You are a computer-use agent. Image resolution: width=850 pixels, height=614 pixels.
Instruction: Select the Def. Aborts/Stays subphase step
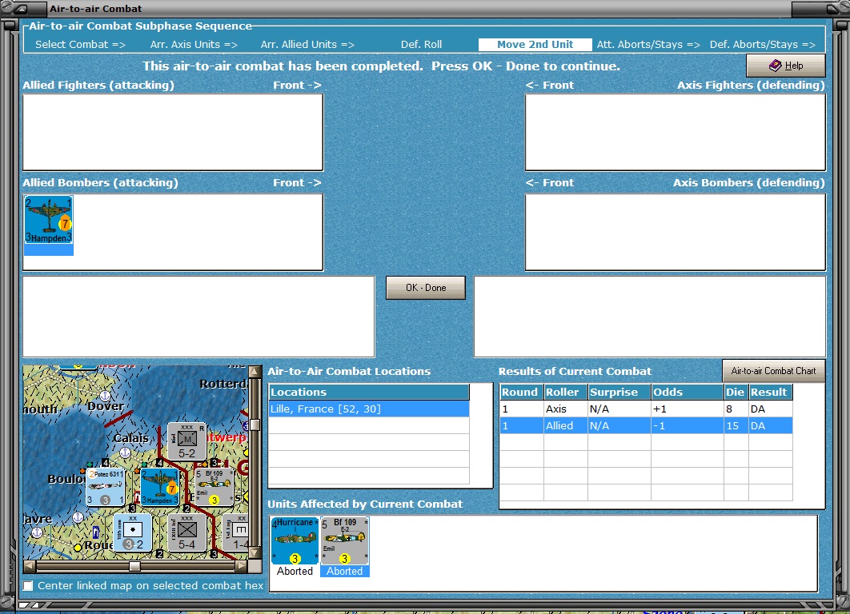763,45
